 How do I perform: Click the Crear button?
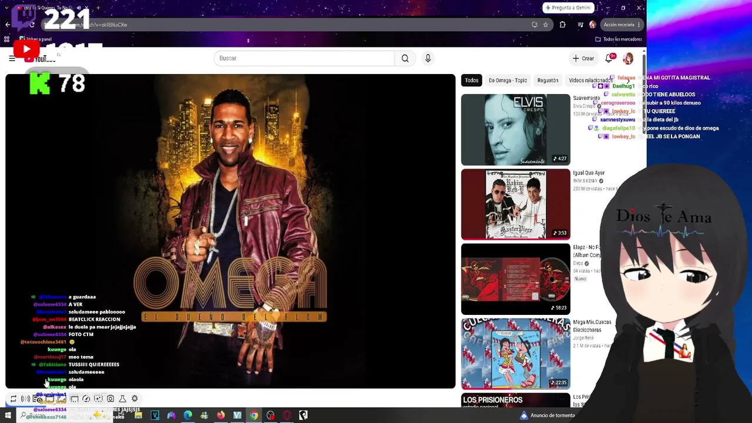pyautogui.click(x=583, y=58)
